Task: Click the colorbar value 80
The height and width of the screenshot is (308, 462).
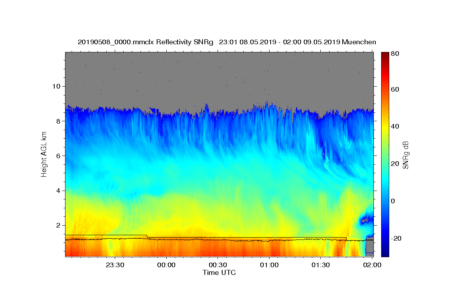Action: tap(395, 54)
